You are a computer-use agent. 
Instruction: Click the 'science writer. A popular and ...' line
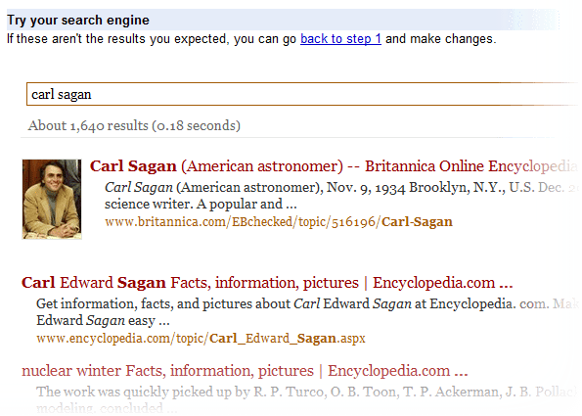(201, 204)
